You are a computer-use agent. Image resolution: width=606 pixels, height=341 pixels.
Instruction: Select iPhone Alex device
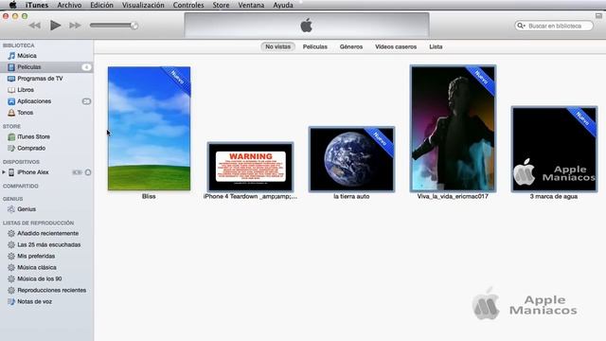tap(33, 172)
